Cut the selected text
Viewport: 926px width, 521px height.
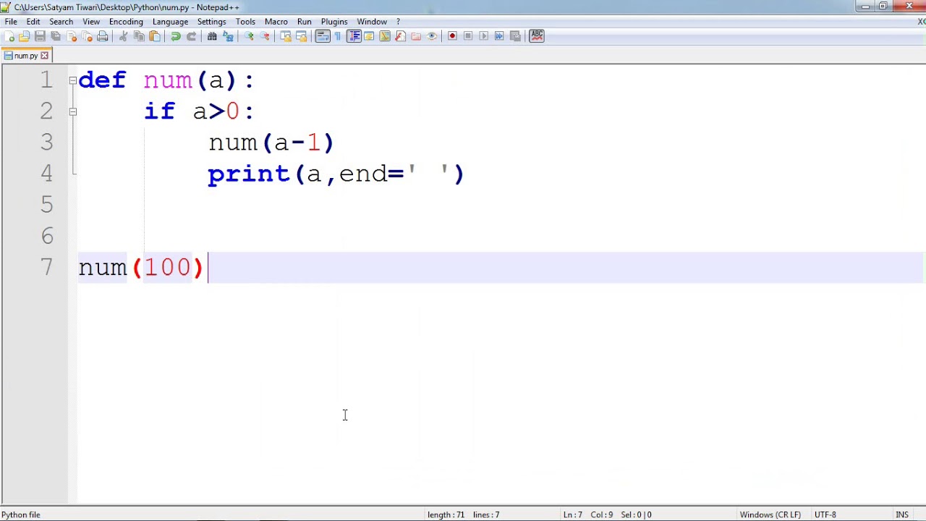point(124,36)
